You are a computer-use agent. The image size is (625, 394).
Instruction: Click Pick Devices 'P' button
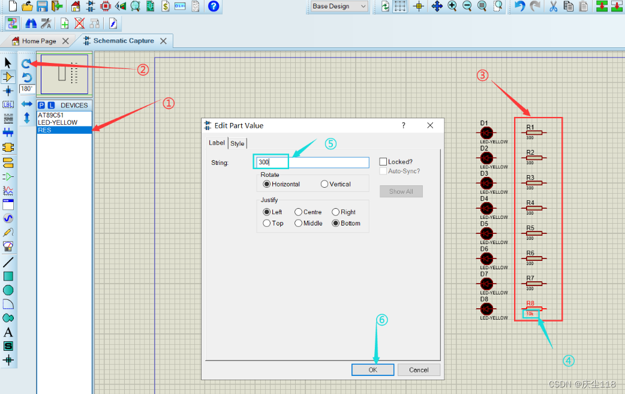(x=41, y=105)
